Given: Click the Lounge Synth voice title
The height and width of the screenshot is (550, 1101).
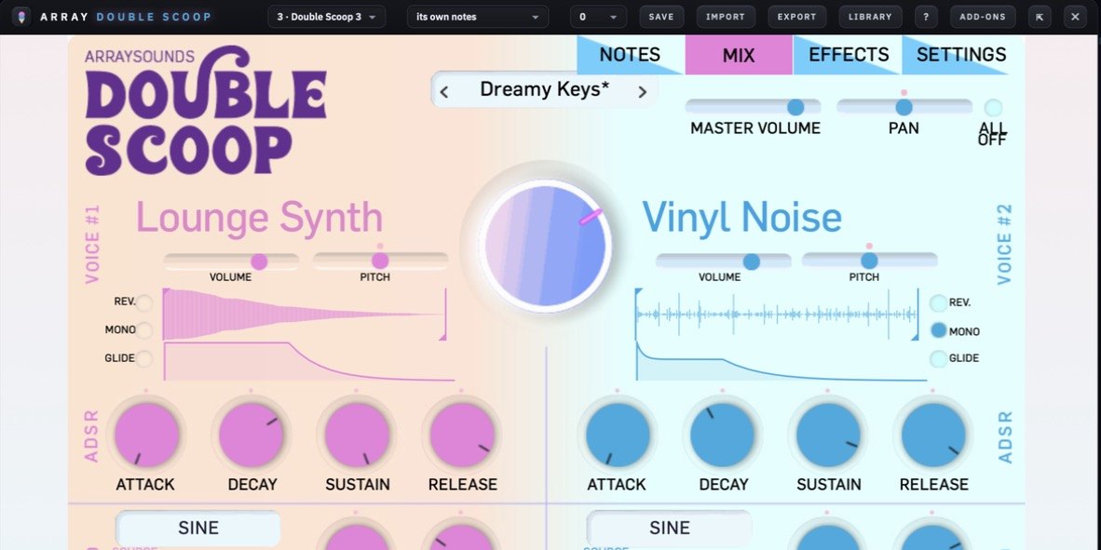Looking at the screenshot, I should pyautogui.click(x=259, y=217).
